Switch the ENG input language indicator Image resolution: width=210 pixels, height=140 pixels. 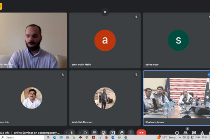[x=198, y=137]
